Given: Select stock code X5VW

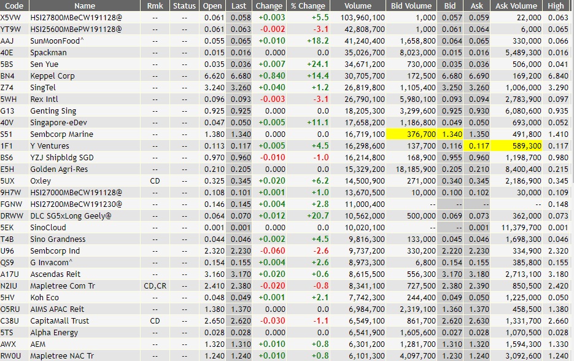Looking at the screenshot, I should pos(10,18).
